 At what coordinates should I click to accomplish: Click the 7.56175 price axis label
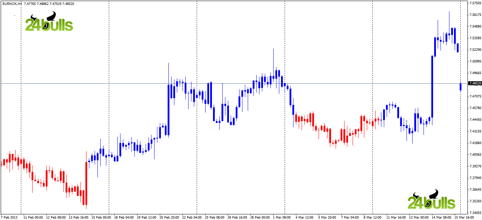476,15
